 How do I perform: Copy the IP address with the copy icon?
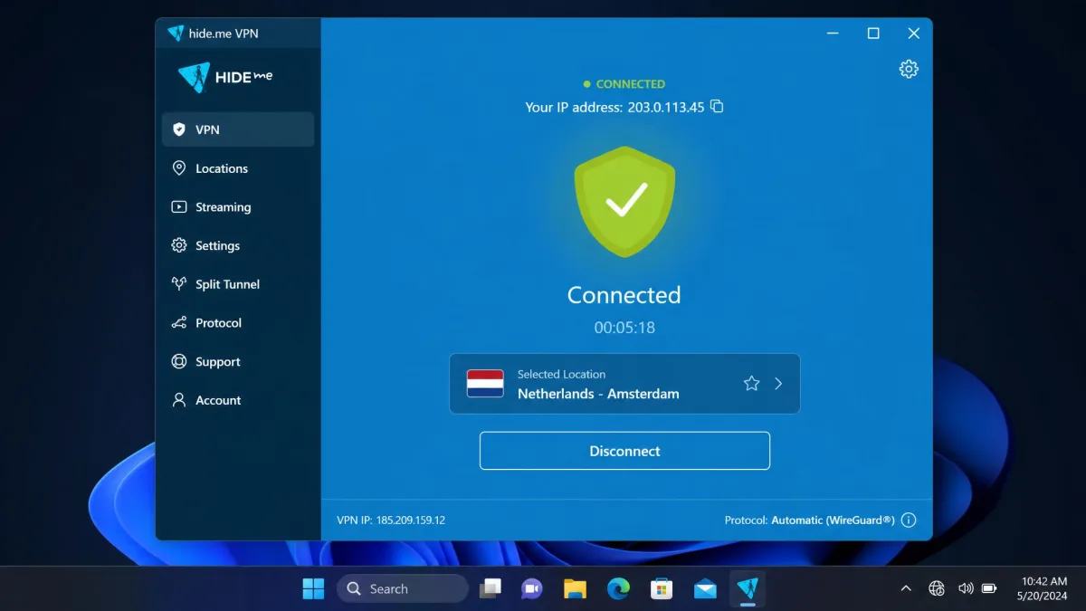tap(717, 107)
